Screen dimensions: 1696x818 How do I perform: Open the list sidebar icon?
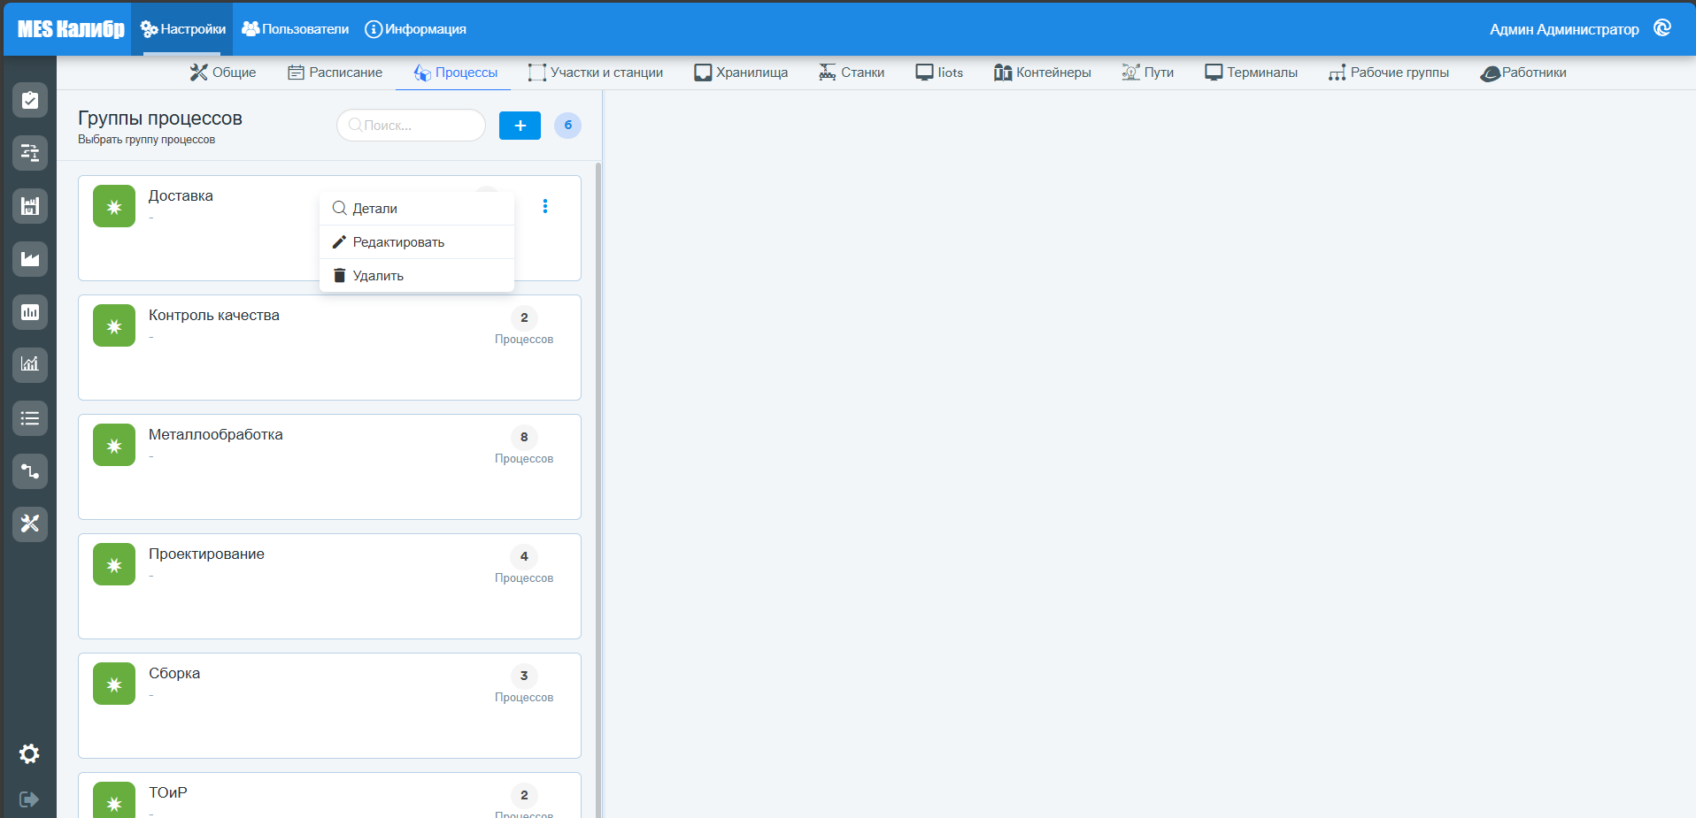click(30, 418)
